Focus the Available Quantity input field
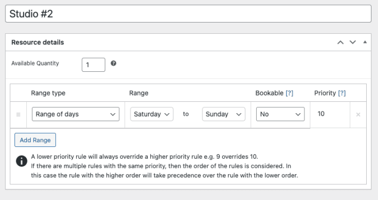Image resolution: width=378 pixels, height=200 pixels. (93, 65)
